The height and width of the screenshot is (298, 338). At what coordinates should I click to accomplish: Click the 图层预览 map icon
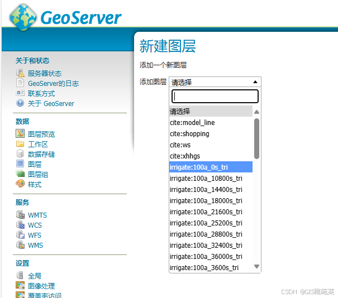(x=20, y=133)
